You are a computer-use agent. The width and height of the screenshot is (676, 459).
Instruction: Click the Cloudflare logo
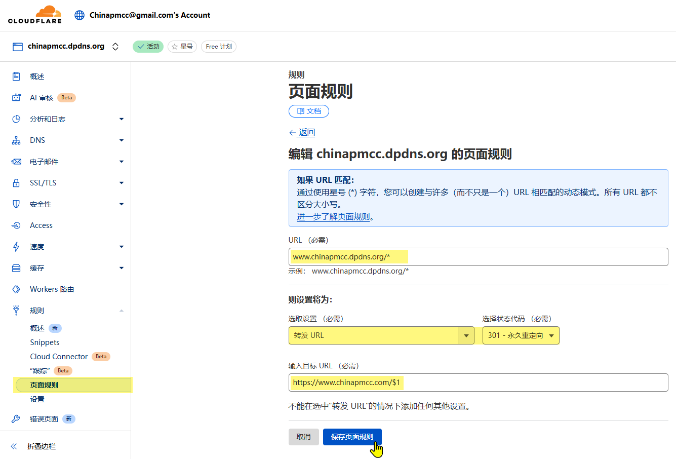(x=35, y=15)
